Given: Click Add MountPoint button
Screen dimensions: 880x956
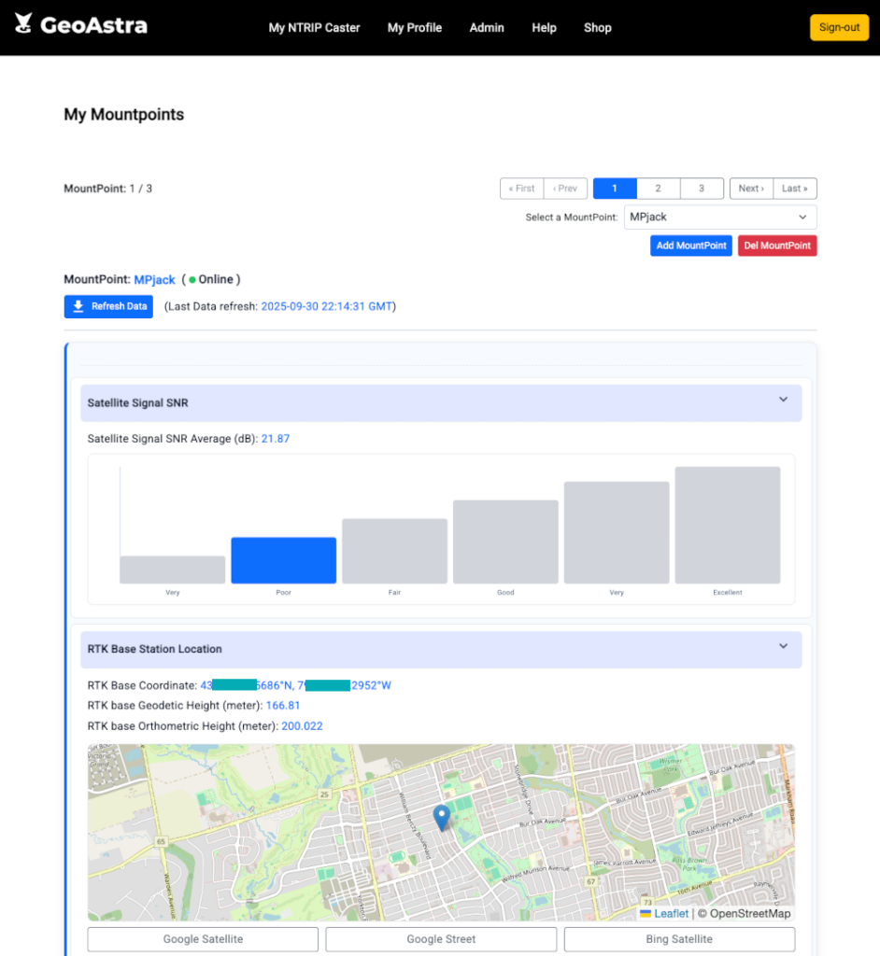Looking at the screenshot, I should (691, 246).
